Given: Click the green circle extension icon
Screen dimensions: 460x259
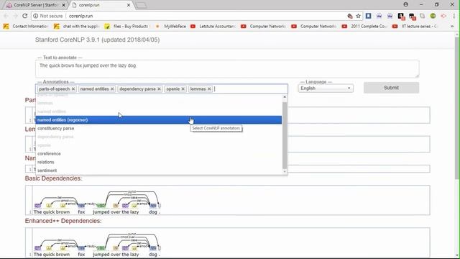Looking at the screenshot, I should click(x=433, y=16).
